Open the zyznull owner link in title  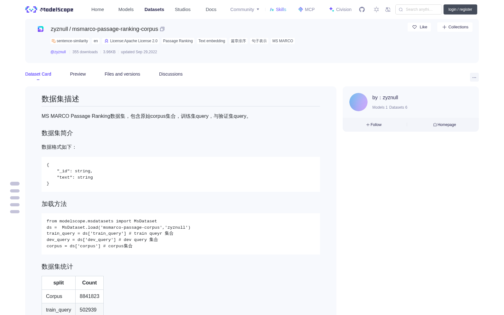[59, 29]
